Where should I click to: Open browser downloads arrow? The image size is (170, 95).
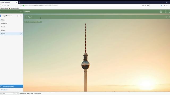click(x=161, y=6)
